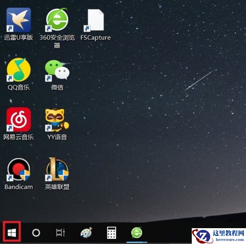Screen dimensions: 246x244
Task: Click the 网易云音乐 label text
Action: [18, 137]
